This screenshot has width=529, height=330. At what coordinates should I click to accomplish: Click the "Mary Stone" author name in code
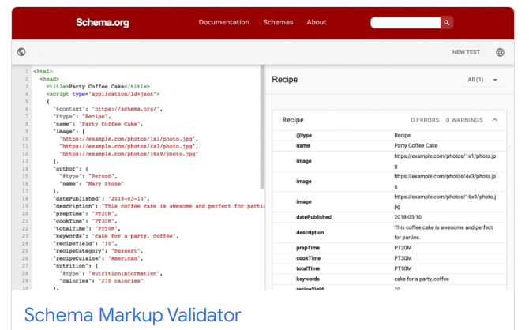coord(104,184)
